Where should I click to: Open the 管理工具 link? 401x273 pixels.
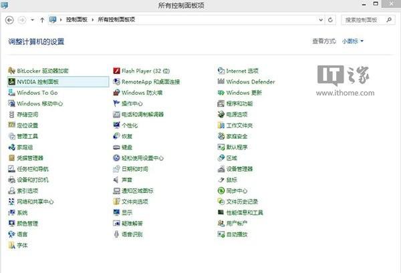27,136
